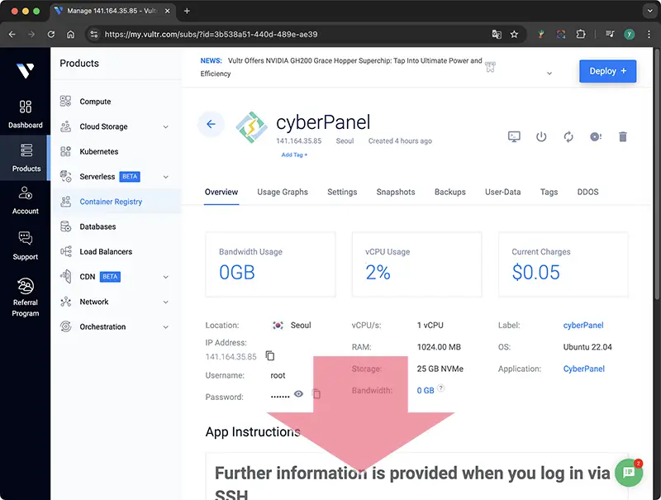Image resolution: width=661 pixels, height=500 pixels.
Task: Click the CyberPanel application link
Action: pyautogui.click(x=583, y=369)
